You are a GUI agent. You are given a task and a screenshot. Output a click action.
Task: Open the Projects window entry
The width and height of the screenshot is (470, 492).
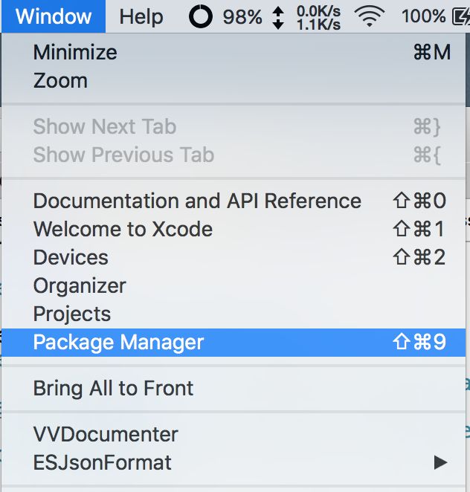click(x=234, y=314)
